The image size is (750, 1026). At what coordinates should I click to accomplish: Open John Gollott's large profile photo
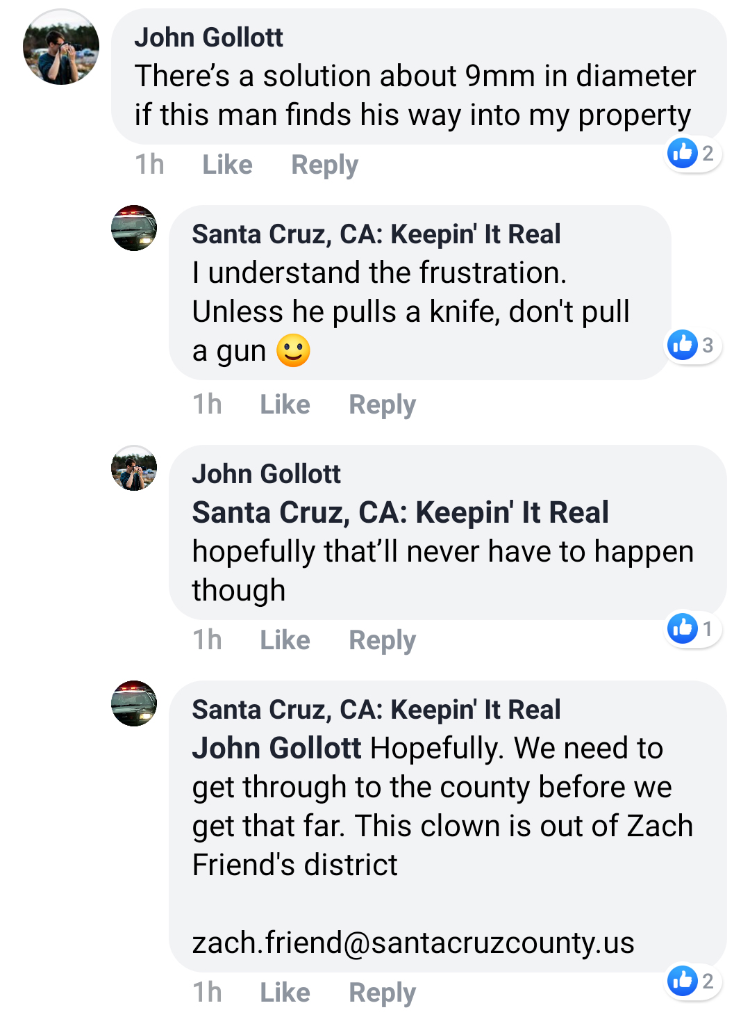(61, 47)
